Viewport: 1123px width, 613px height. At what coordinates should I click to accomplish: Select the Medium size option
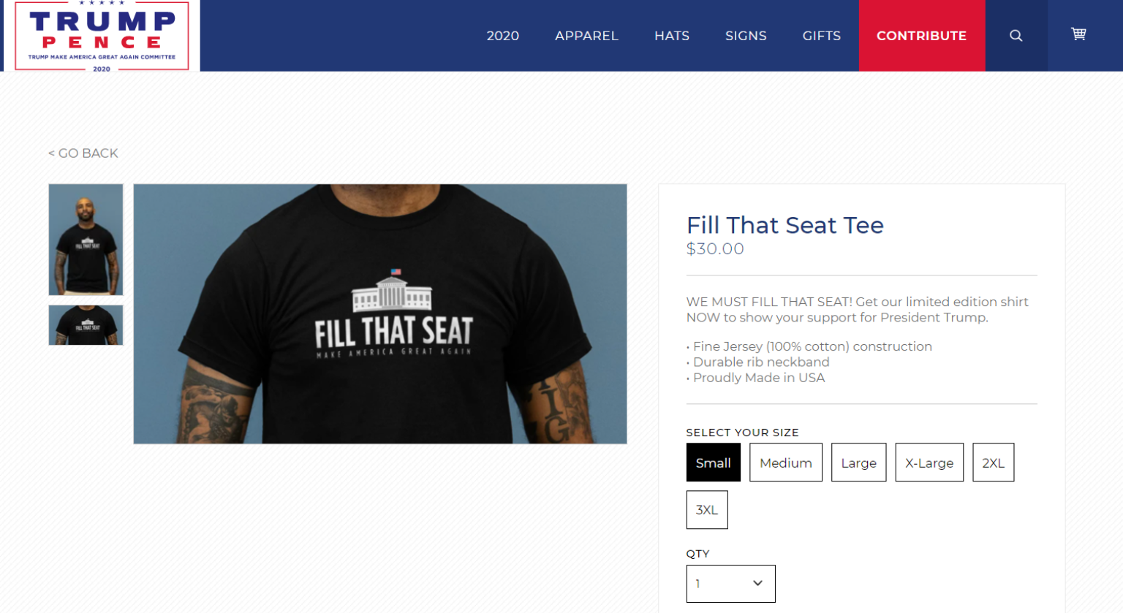pos(786,462)
